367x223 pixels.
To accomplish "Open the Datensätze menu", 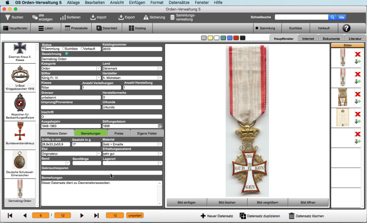I will [x=179, y=3].
